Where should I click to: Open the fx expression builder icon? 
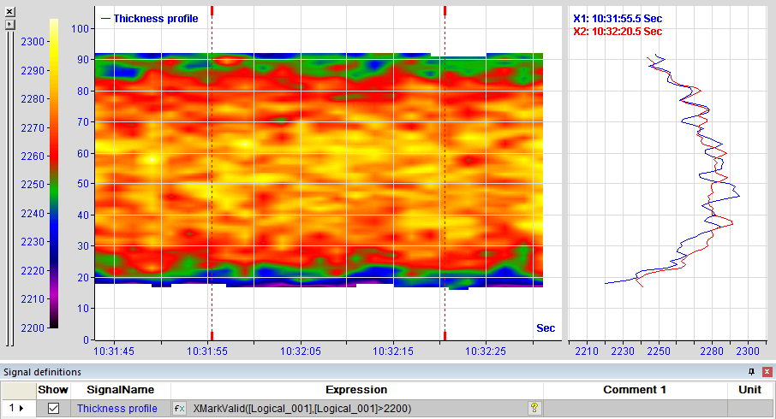tap(180, 409)
